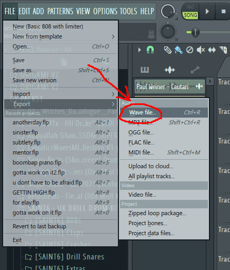Choose Save from File menu

click(61, 60)
